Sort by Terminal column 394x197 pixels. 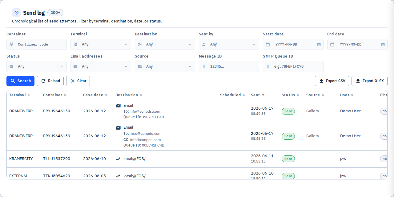tap(19, 95)
